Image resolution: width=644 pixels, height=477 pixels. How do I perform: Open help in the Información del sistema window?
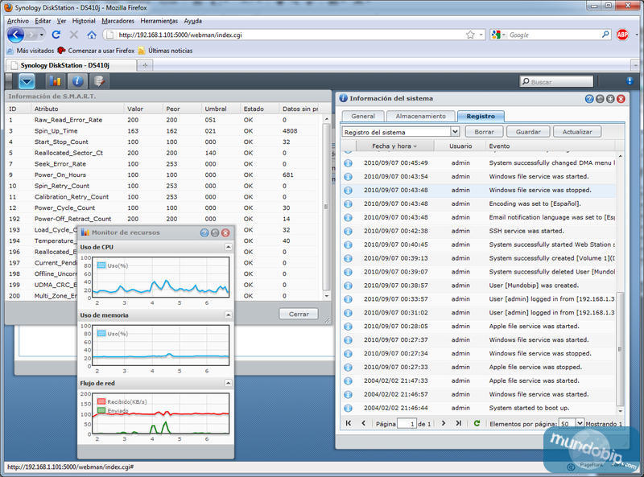pyautogui.click(x=589, y=99)
